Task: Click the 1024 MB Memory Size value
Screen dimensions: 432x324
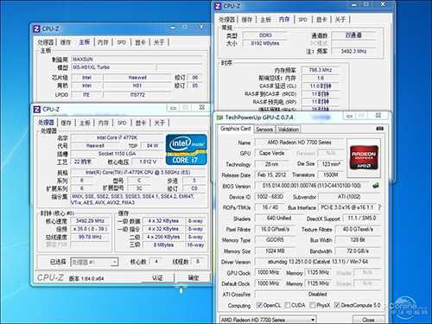Action: (275, 251)
